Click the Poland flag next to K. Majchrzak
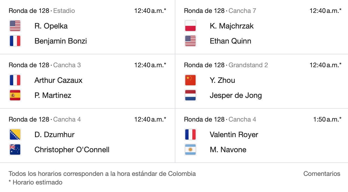The width and height of the screenshot is (348, 192). click(x=190, y=26)
